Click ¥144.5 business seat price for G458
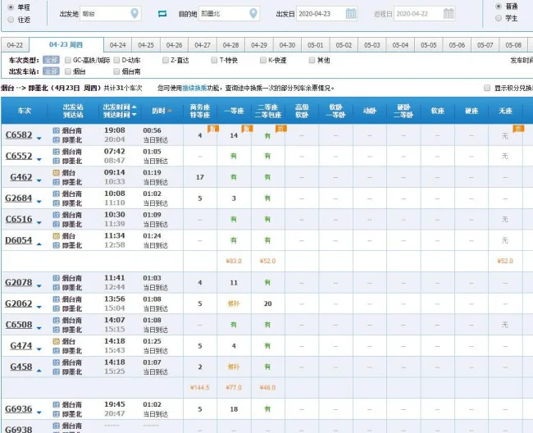Image resolution: width=533 pixels, height=433 pixels. click(x=199, y=387)
